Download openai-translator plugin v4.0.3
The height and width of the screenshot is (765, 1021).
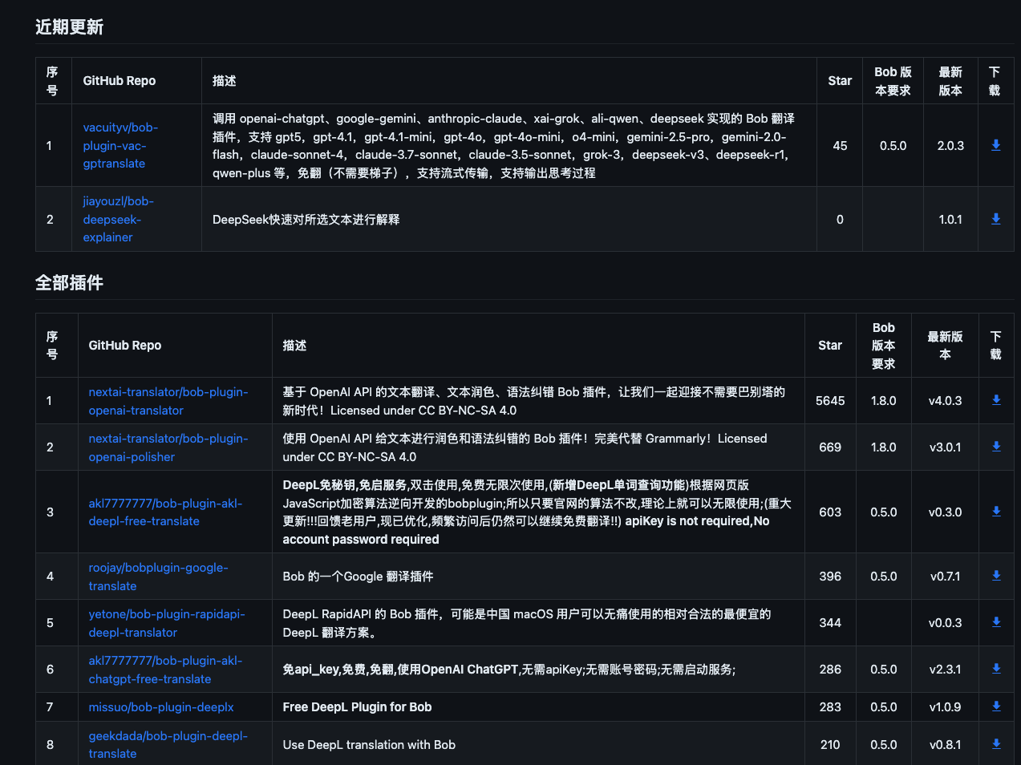pos(996,400)
